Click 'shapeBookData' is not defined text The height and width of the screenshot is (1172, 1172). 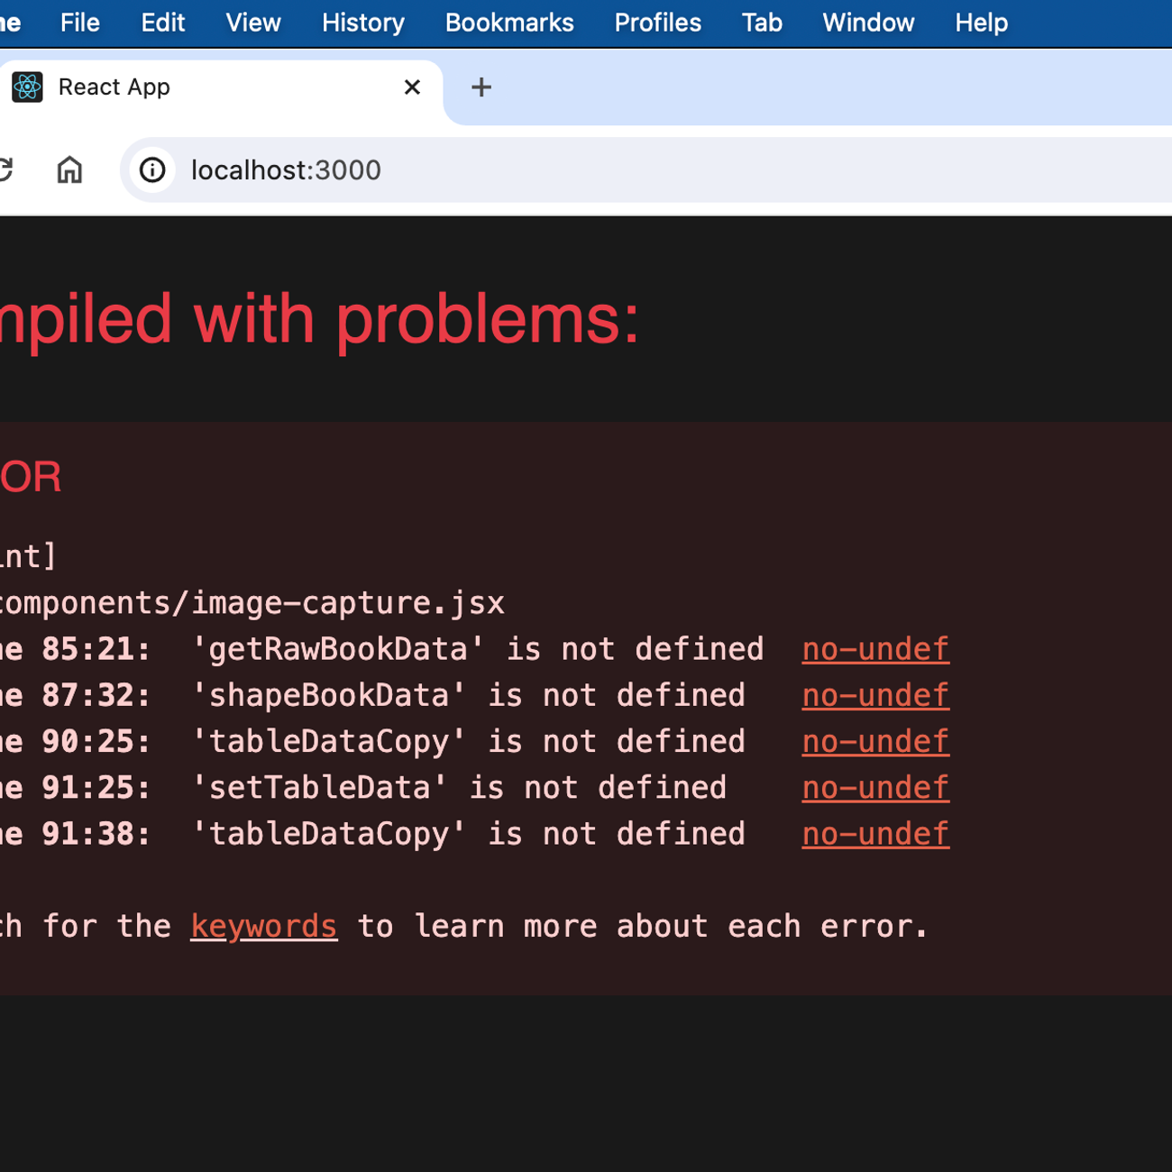[x=469, y=695]
